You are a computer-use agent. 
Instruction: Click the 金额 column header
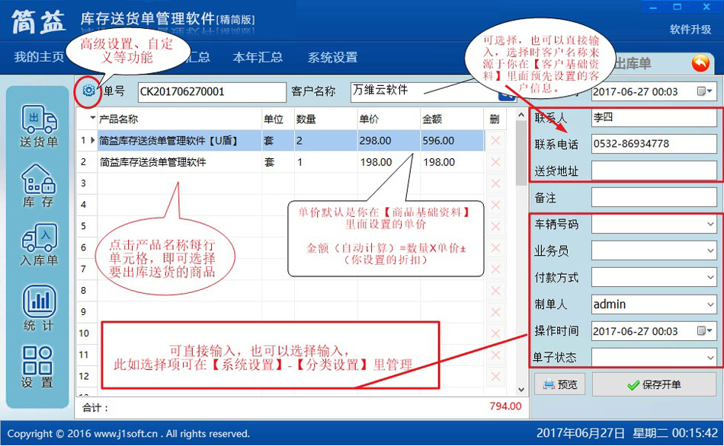[452, 119]
